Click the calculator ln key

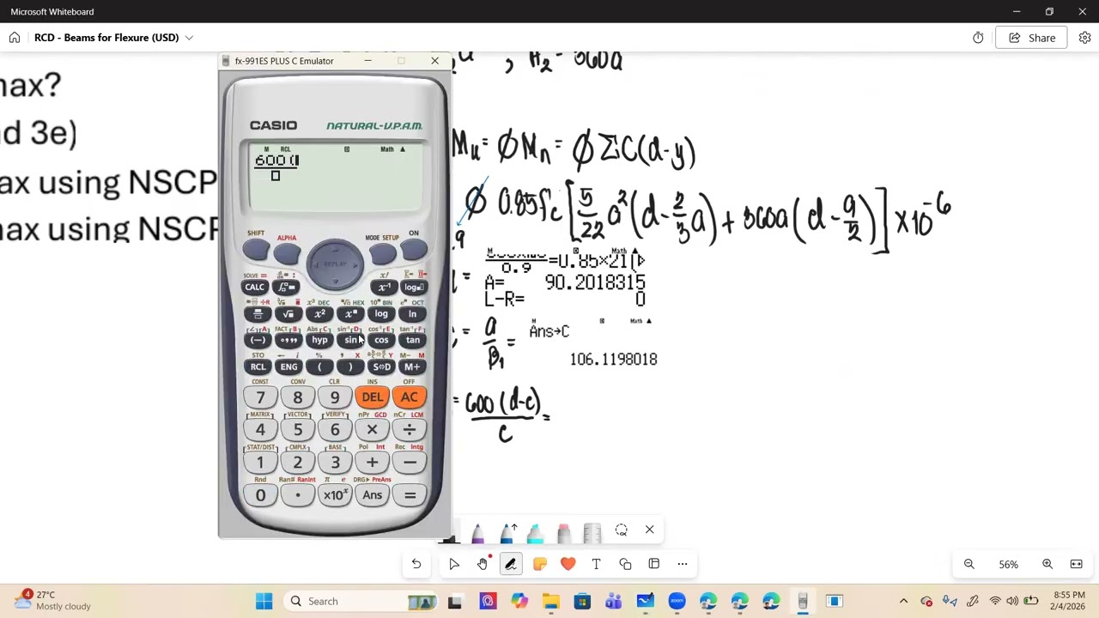[413, 314]
